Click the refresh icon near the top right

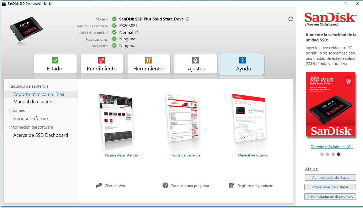[x=291, y=19]
